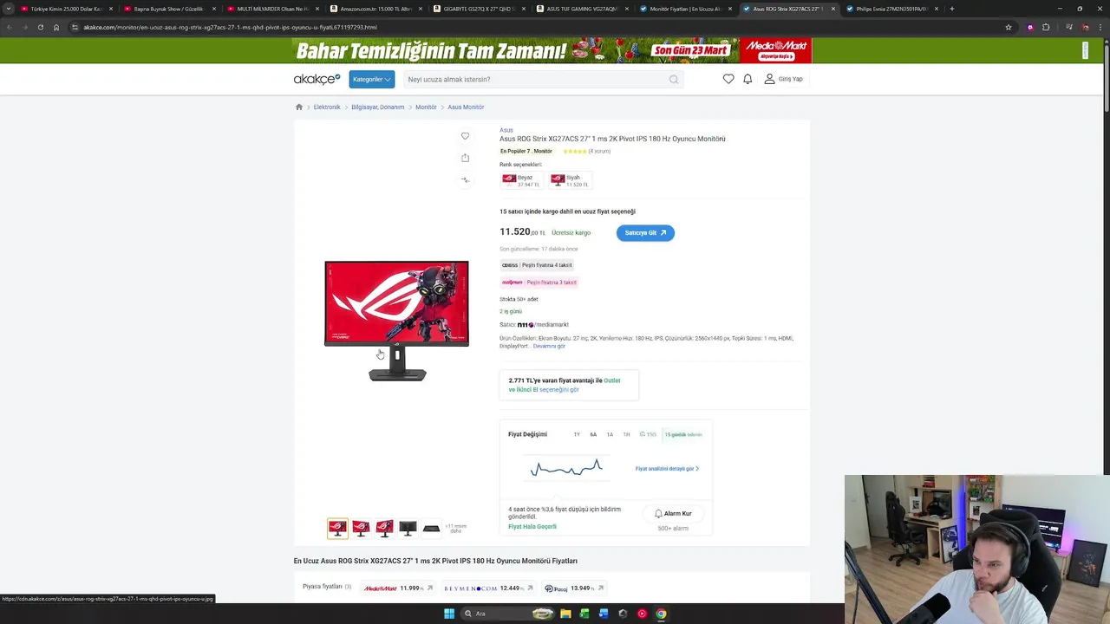Click the browser back arrow
The image size is (1110, 624).
(x=9, y=27)
